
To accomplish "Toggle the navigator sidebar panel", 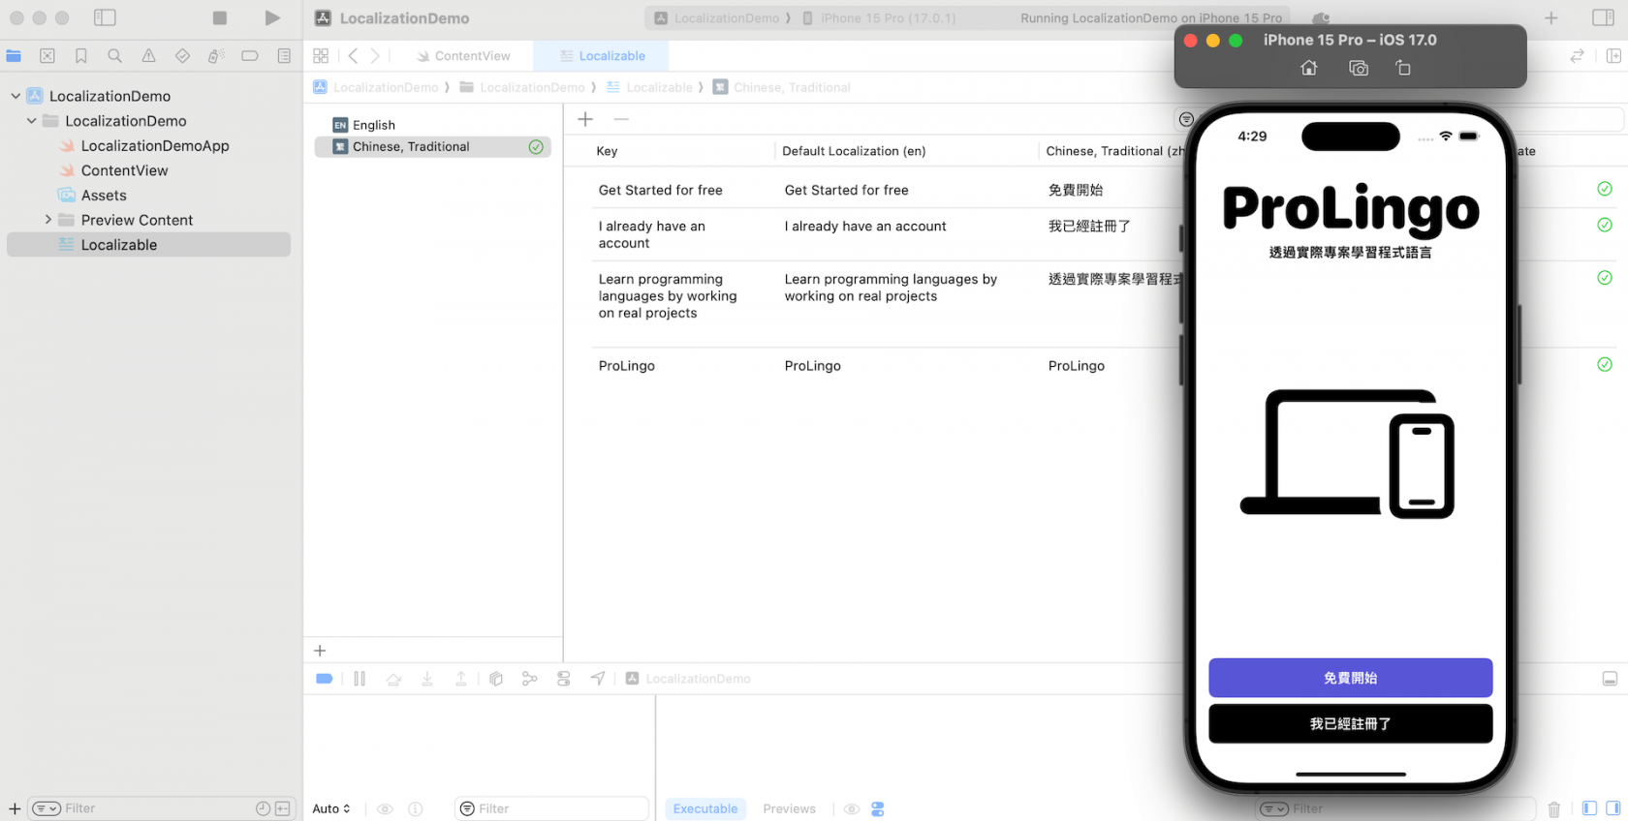I will [x=105, y=17].
